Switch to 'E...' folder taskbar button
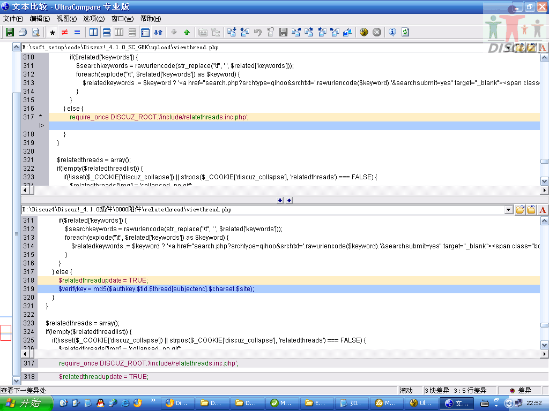Viewport: 549px width, 411px height. point(316,404)
